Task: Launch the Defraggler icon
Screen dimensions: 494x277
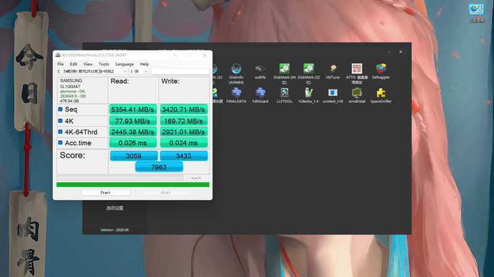Action: click(x=381, y=68)
